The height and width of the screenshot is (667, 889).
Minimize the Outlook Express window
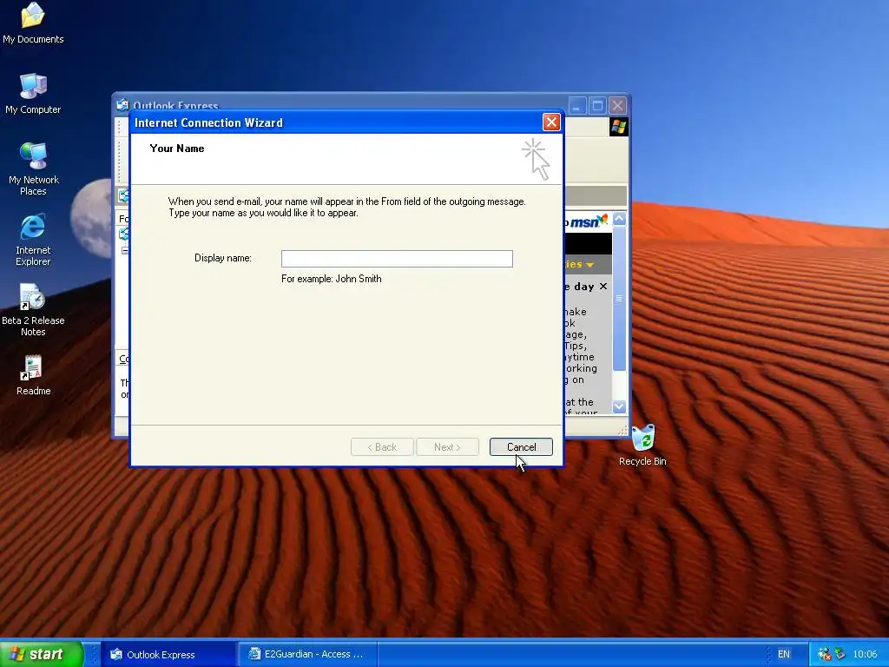coord(577,106)
